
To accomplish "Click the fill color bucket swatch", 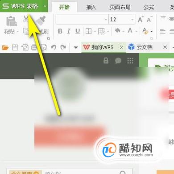I will pos(117,31).
